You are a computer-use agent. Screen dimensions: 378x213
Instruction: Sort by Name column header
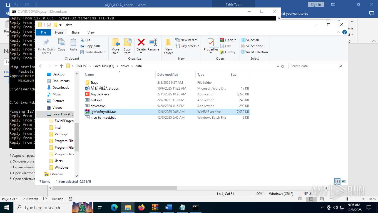(120, 74)
